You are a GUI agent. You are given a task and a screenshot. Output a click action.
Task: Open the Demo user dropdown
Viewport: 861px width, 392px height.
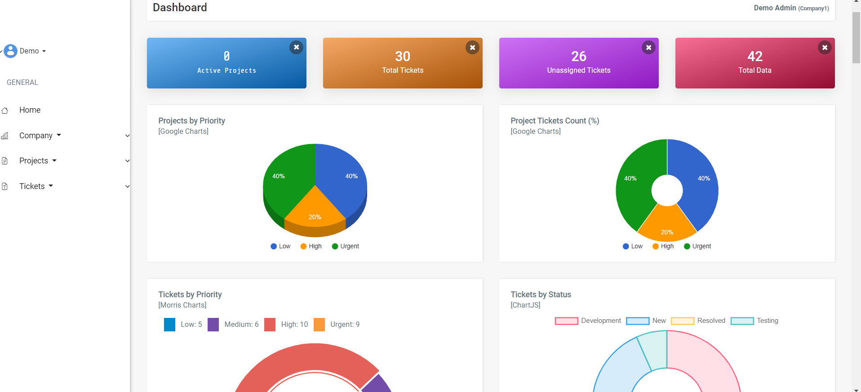pos(33,51)
